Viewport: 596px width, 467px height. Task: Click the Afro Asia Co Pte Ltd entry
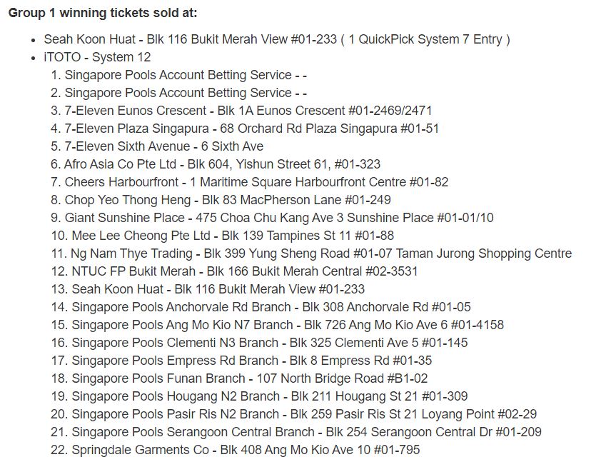222,164
